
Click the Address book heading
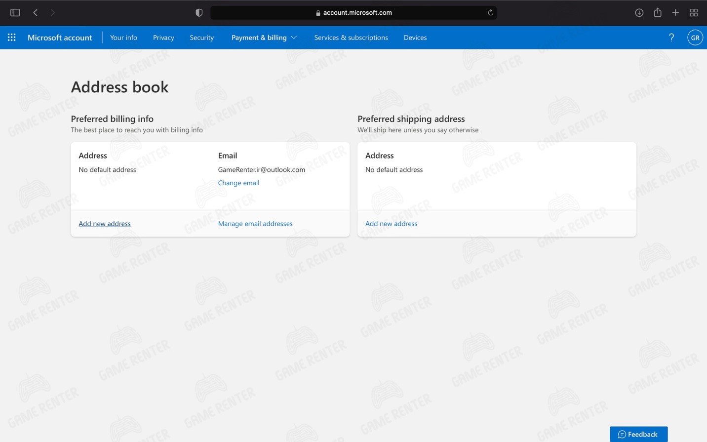[120, 87]
